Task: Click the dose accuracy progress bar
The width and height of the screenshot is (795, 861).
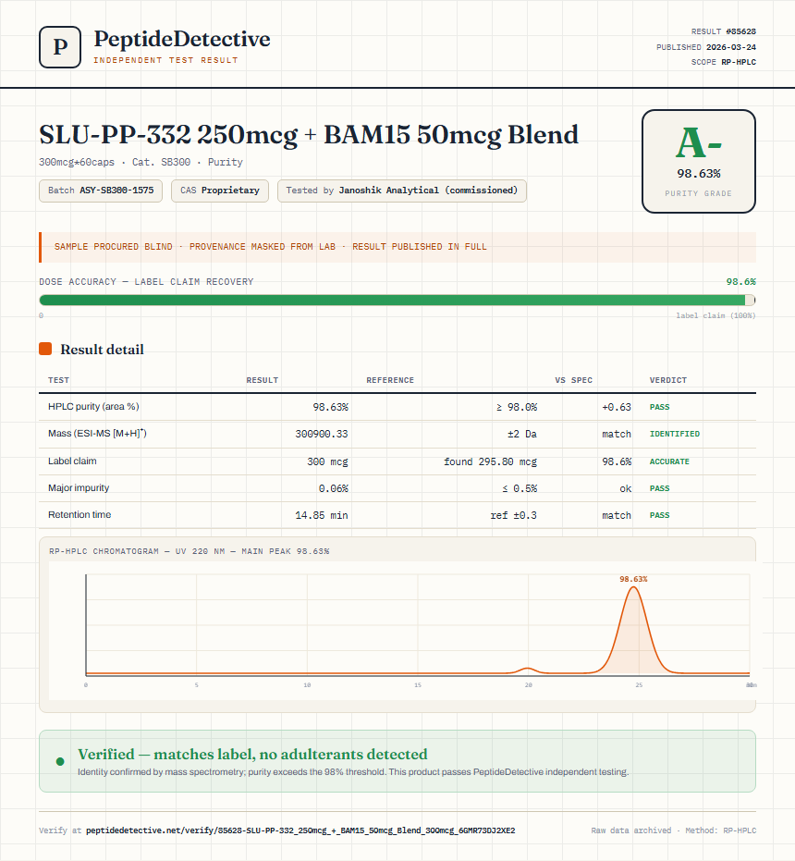Action: click(x=397, y=300)
